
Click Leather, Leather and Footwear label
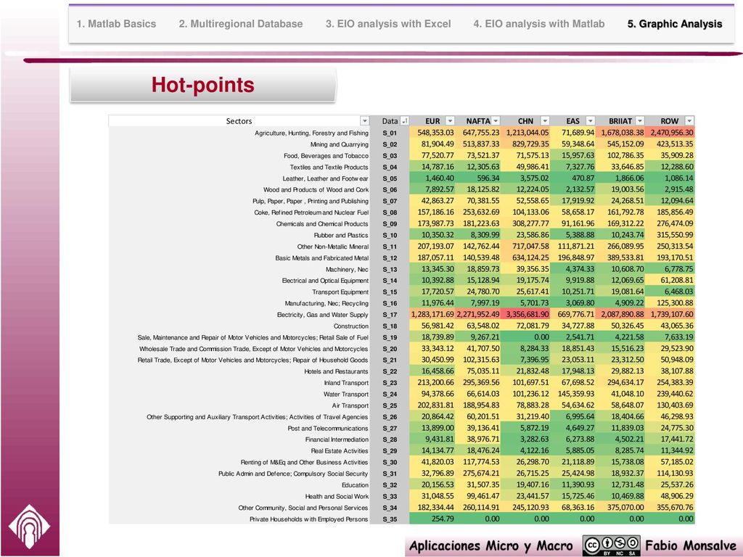325,178
